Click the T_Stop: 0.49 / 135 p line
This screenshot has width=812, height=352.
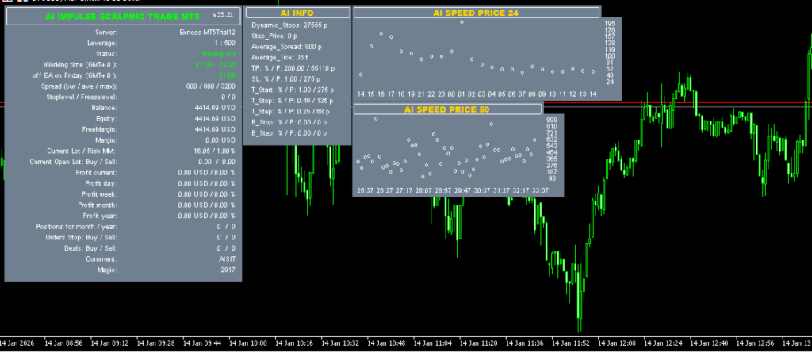[x=292, y=101]
